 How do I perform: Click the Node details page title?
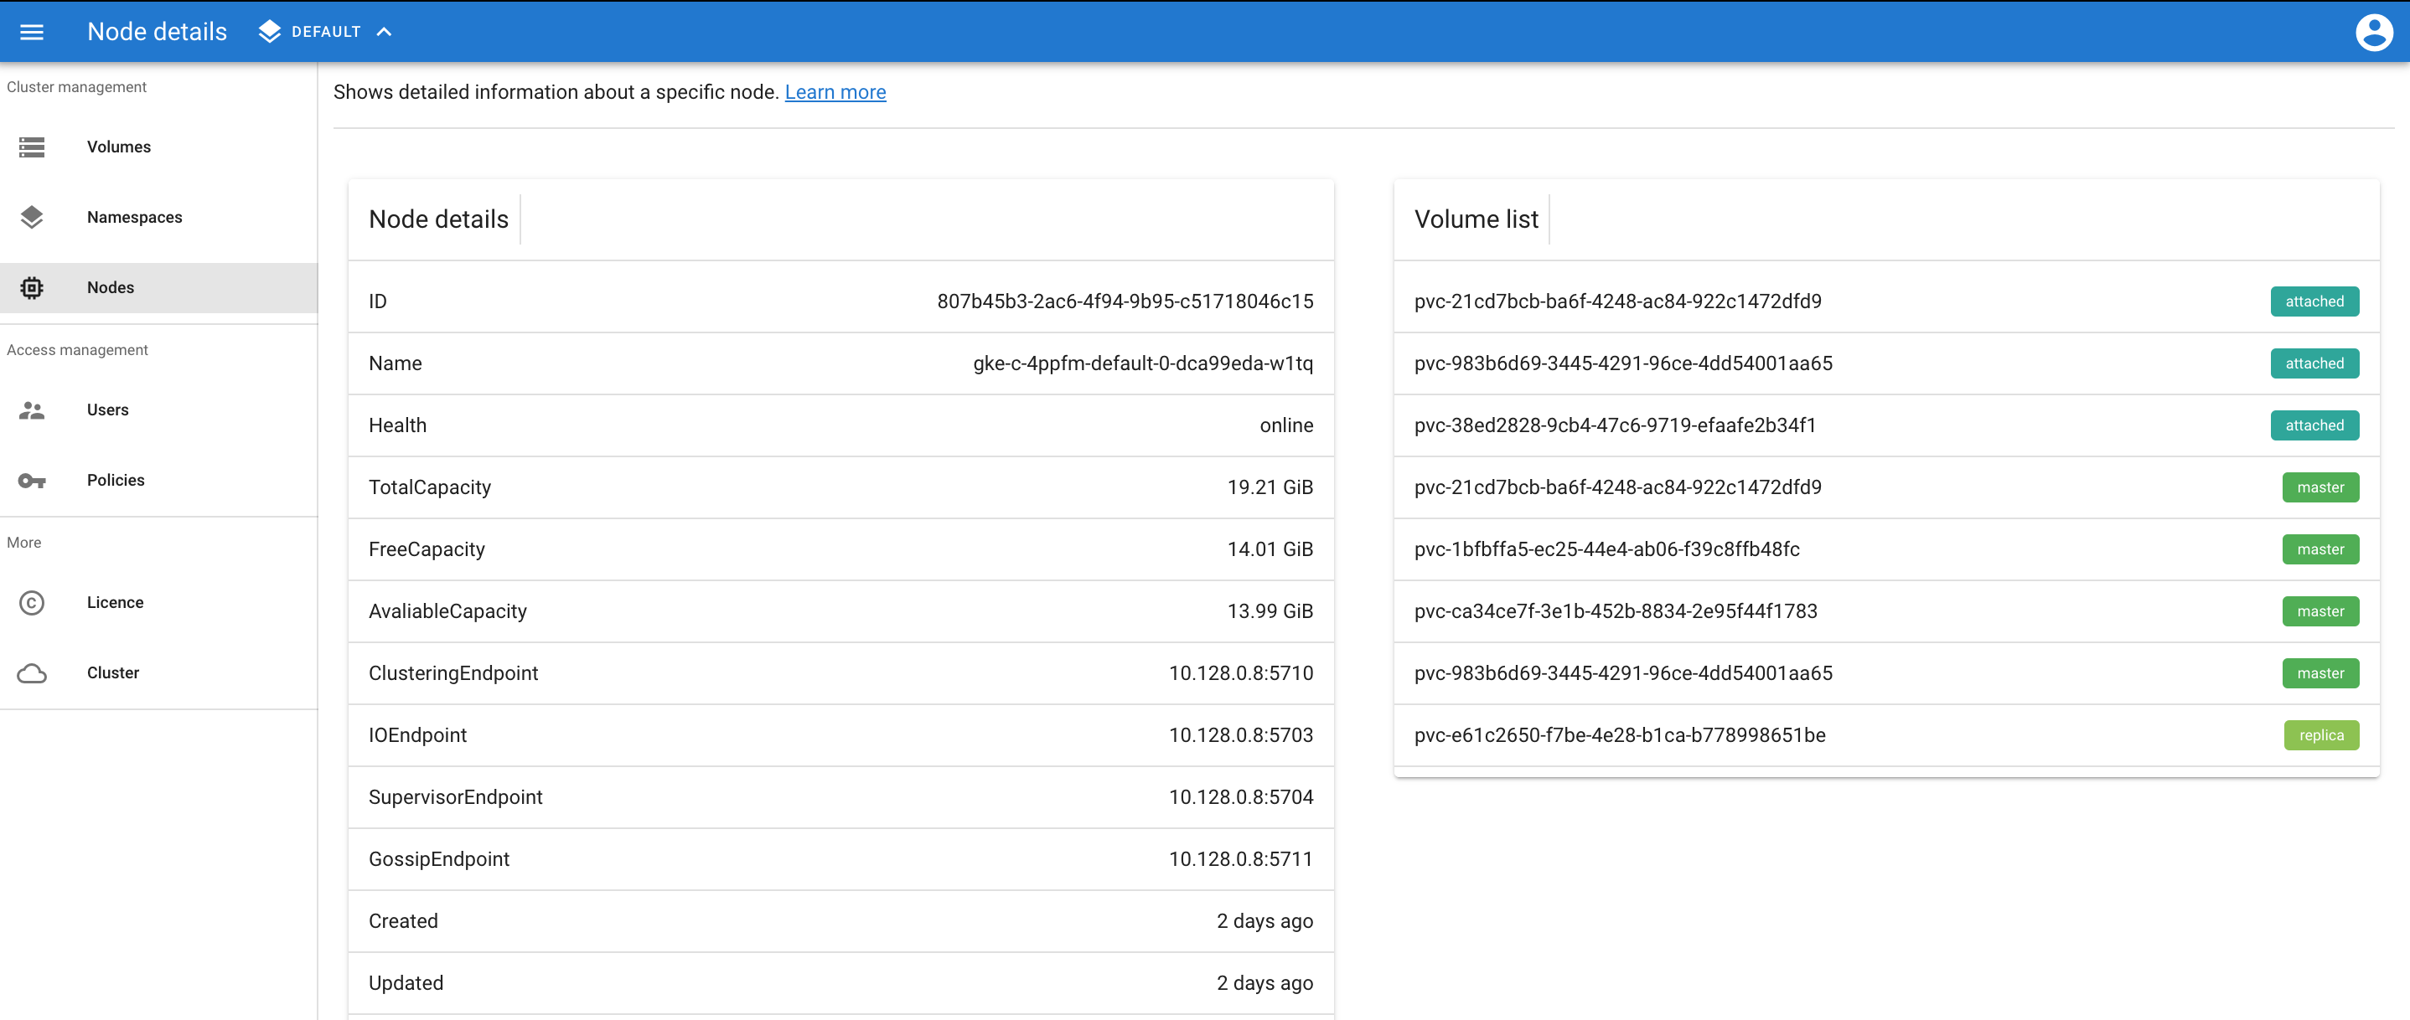156,32
